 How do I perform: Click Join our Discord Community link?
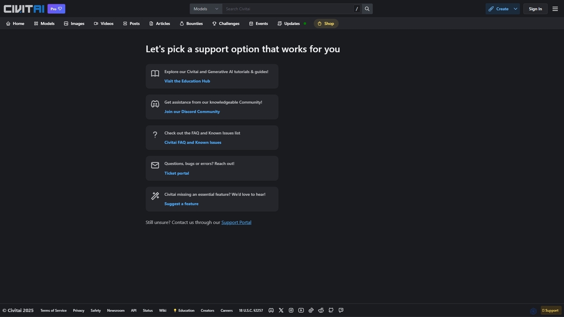192,111
